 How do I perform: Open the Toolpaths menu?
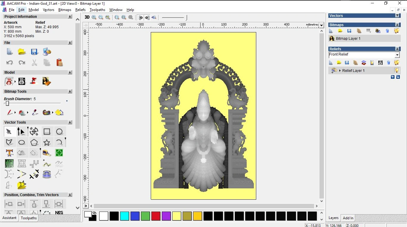pyautogui.click(x=97, y=10)
